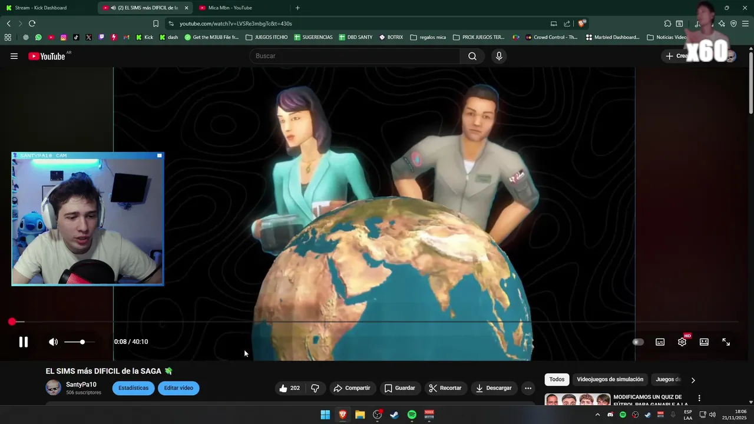Open the SUGERENCIAS bookmark
The image size is (754, 424).
[x=313, y=37]
